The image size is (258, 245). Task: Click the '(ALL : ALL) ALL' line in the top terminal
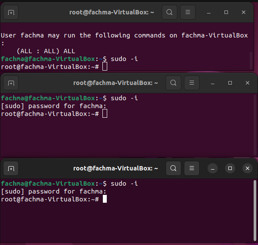click(x=46, y=51)
